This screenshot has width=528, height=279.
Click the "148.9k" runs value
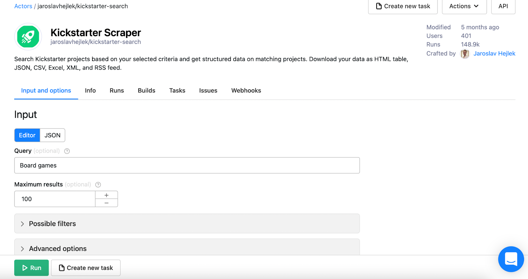(470, 44)
